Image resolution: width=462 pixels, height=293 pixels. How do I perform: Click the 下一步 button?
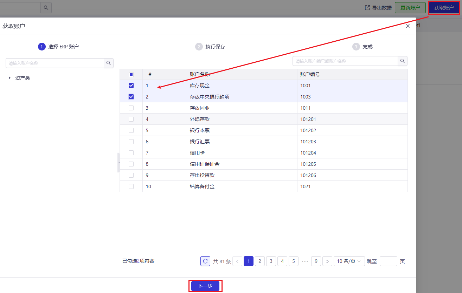click(x=205, y=286)
